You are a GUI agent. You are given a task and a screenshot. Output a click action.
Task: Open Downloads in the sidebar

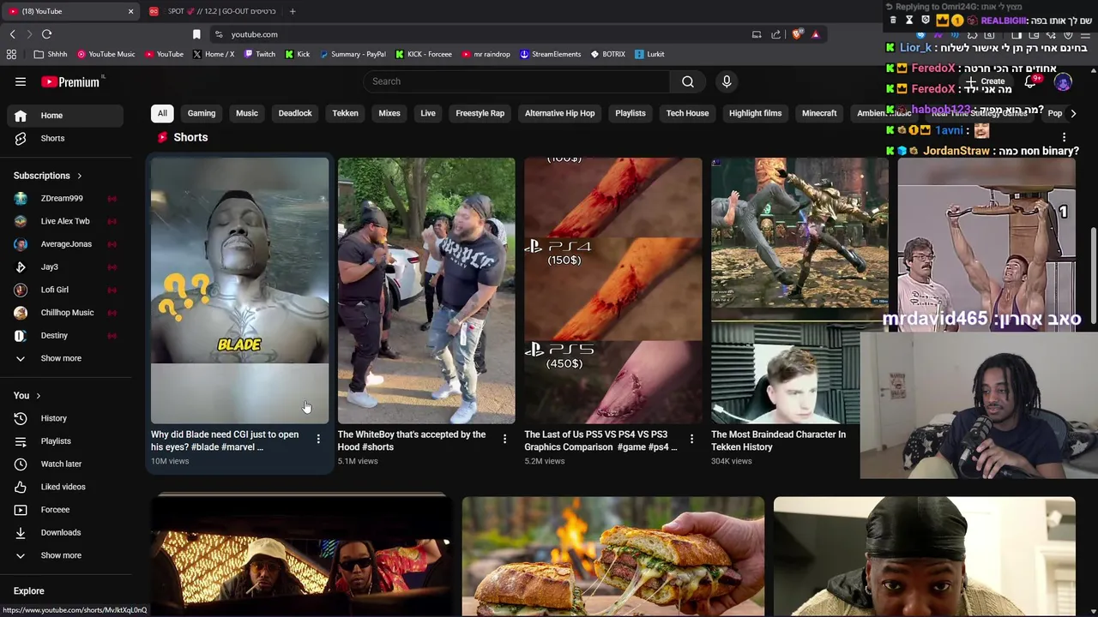66,532
